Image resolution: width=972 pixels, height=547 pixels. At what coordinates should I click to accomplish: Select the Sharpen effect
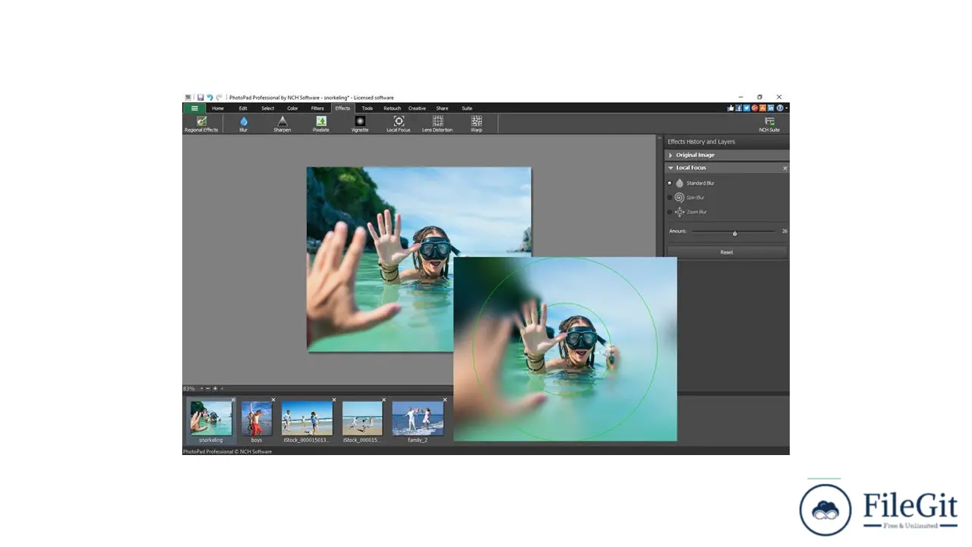[282, 125]
